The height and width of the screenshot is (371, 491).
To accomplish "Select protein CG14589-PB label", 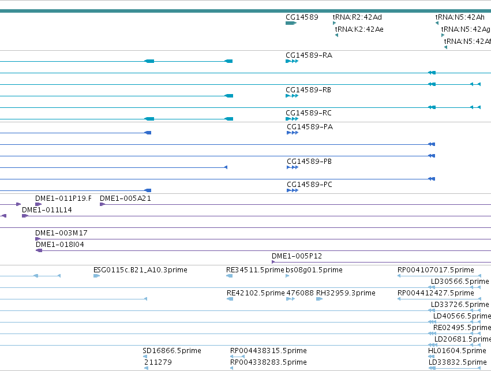I will [309, 162].
